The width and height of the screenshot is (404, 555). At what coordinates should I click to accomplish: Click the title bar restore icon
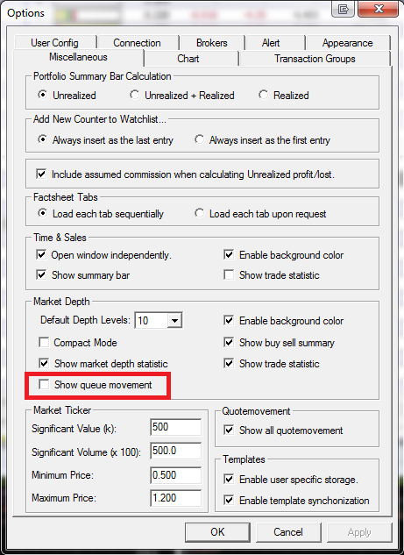[344, 9]
